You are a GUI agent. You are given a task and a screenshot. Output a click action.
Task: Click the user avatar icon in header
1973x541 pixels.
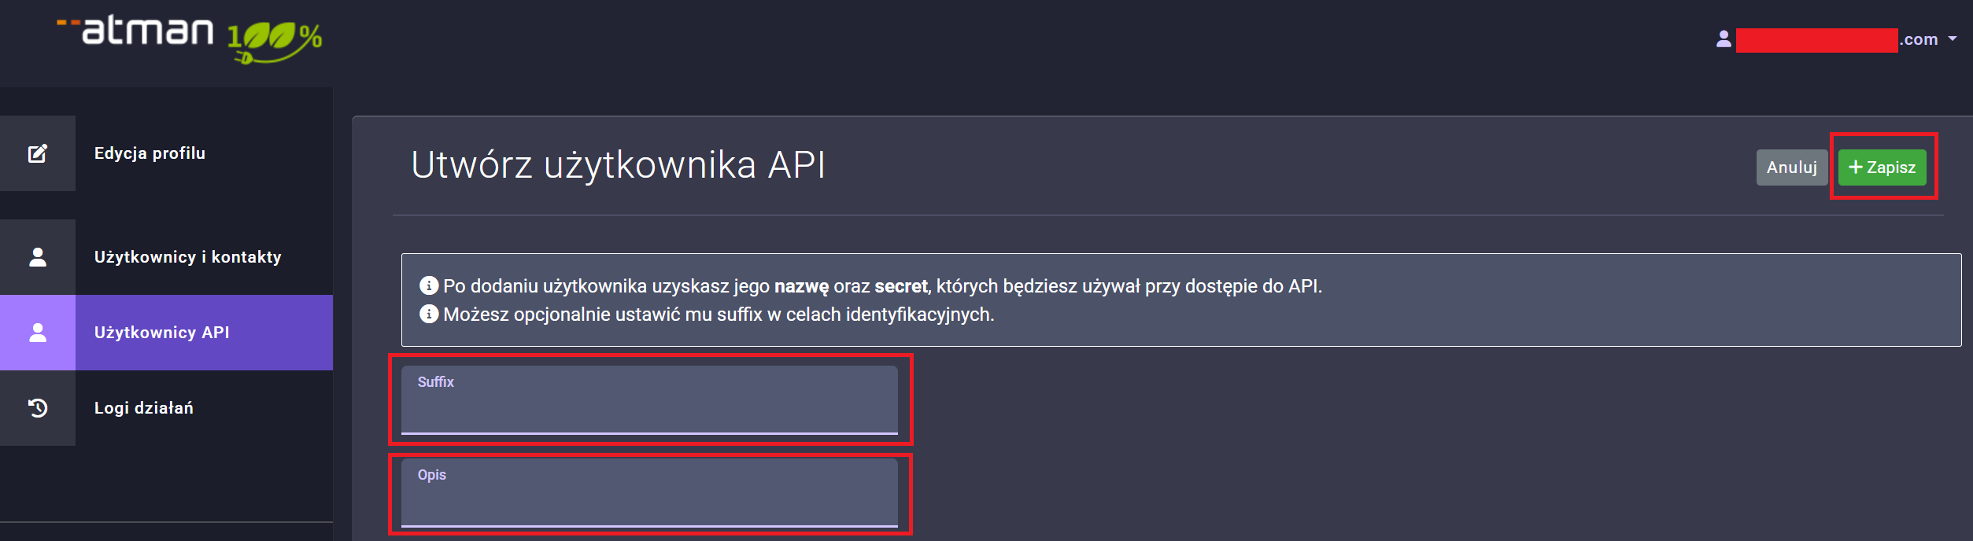1724,39
